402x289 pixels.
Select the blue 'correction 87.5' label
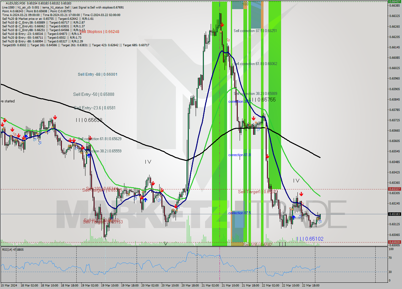tap(240, 213)
